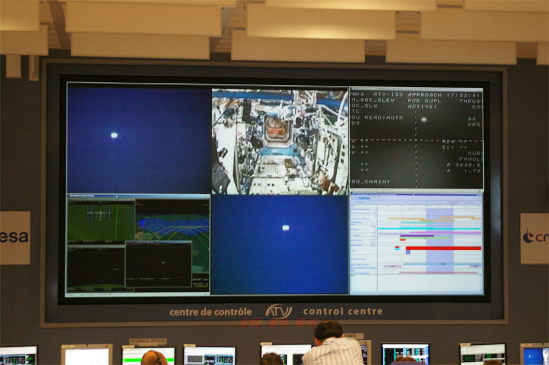Click the bright target dot in telemetry crosshair view

(x=424, y=120)
